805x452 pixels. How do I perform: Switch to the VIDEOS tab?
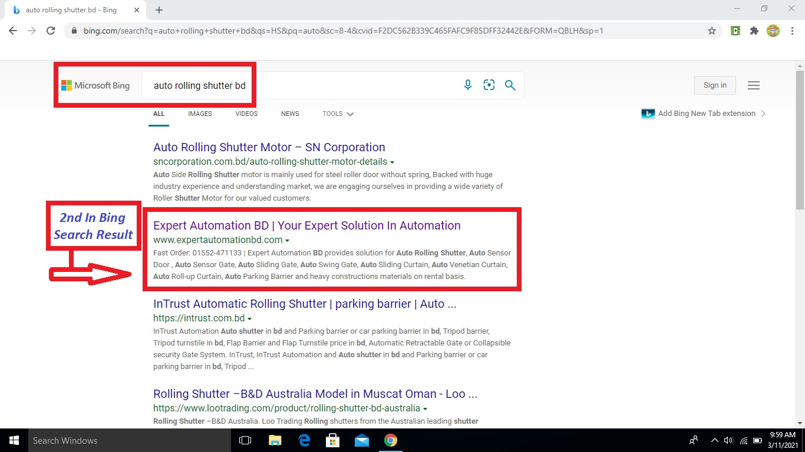246,114
